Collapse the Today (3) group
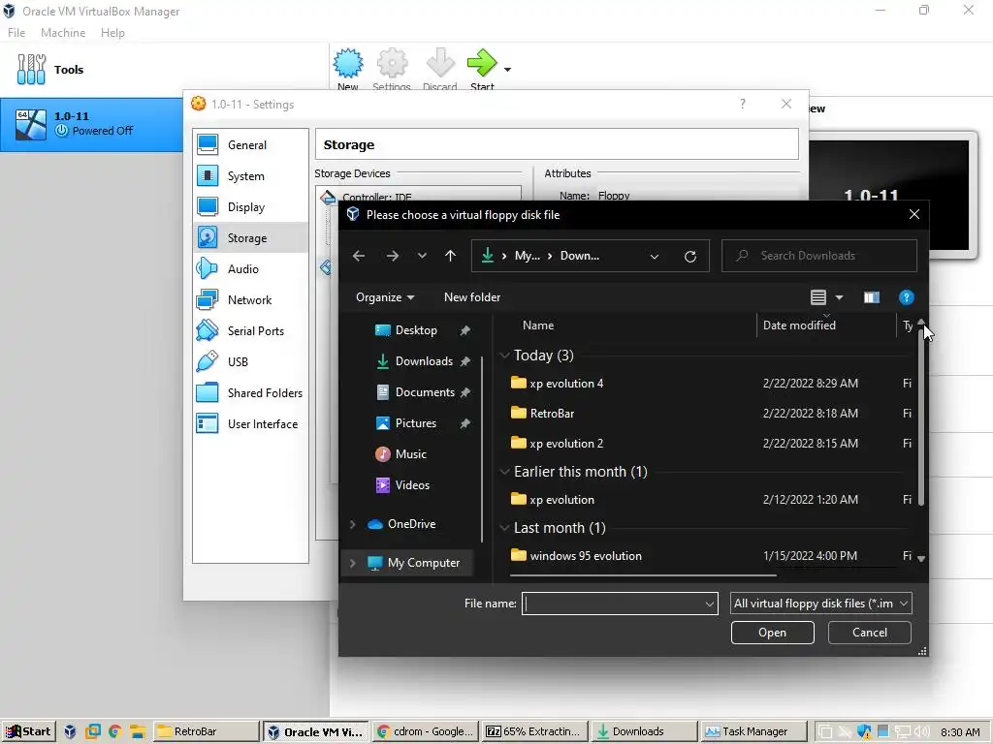Screen dimensions: 993x744 504,356
